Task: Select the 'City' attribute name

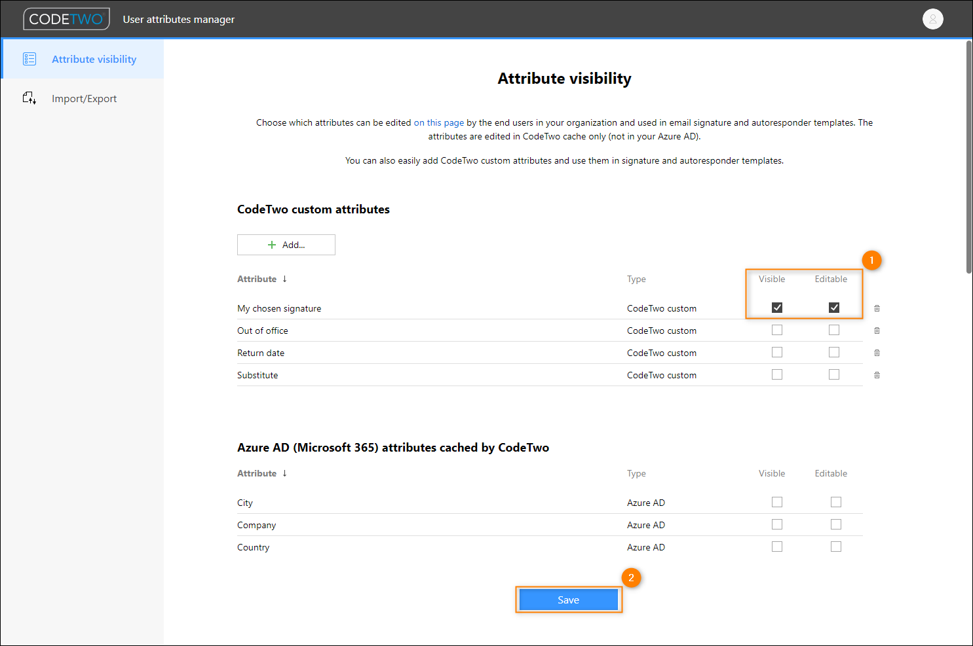Action: (x=245, y=503)
